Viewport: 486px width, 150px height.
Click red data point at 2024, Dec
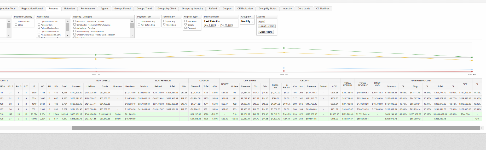tap(96, 71)
